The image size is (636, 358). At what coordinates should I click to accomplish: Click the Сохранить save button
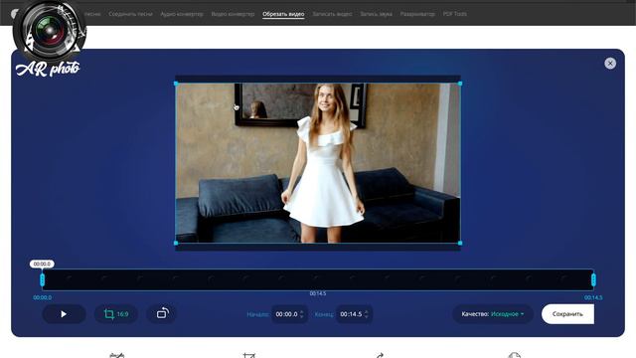[x=567, y=314]
